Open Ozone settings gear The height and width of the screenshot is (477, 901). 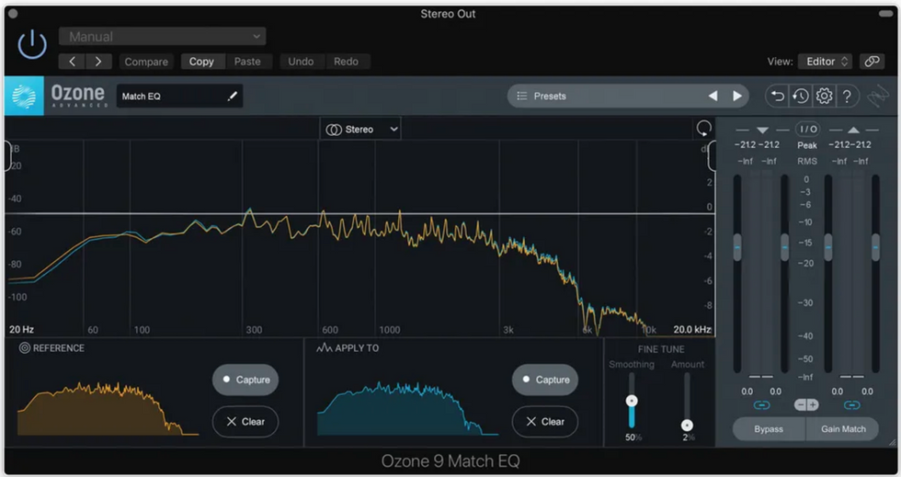click(x=824, y=96)
